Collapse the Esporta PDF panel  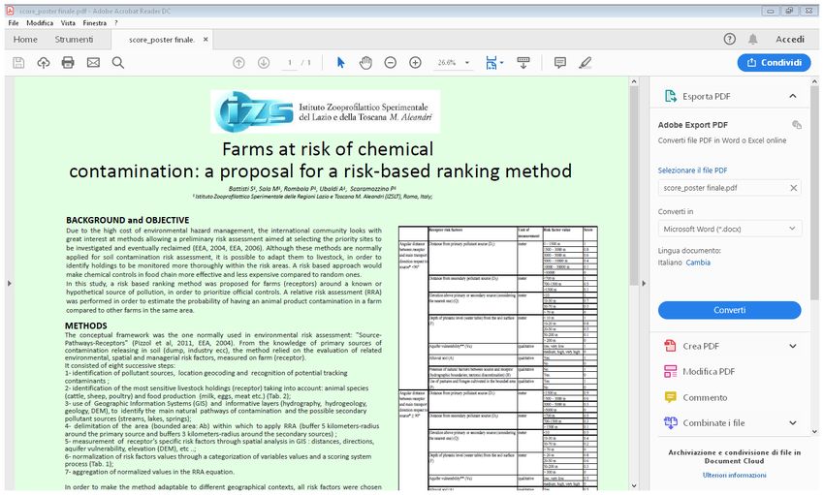[793, 96]
